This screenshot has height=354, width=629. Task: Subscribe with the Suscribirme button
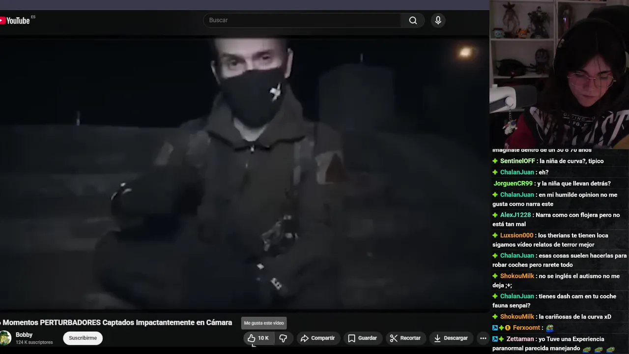[83, 338]
